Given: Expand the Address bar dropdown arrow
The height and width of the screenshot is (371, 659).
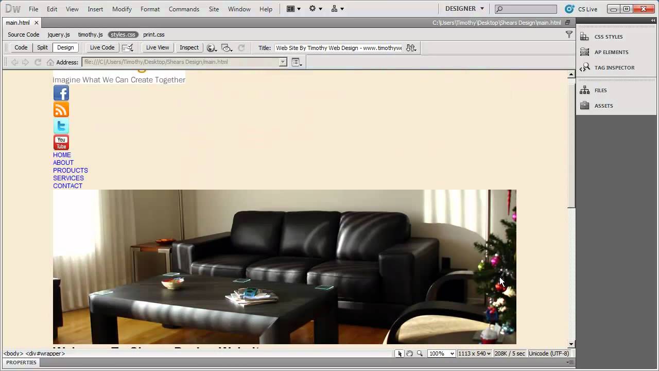Looking at the screenshot, I should (x=283, y=62).
